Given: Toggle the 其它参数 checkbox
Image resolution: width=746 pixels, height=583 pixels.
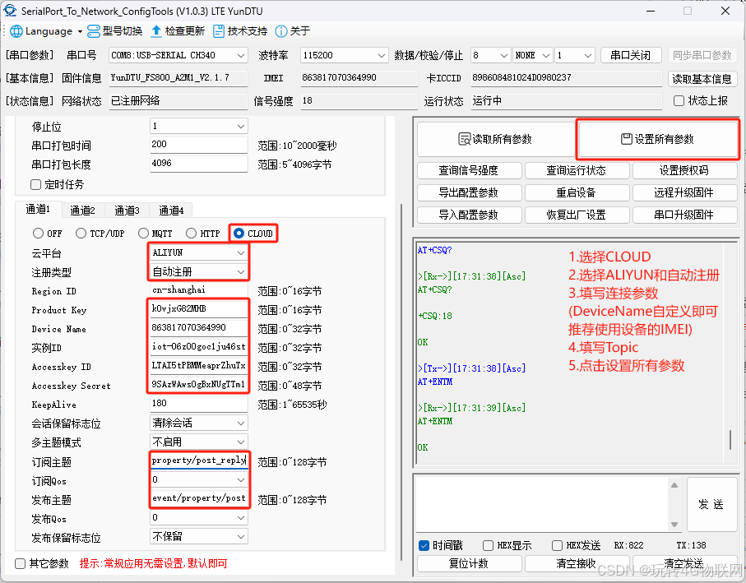Looking at the screenshot, I should coord(20,564).
